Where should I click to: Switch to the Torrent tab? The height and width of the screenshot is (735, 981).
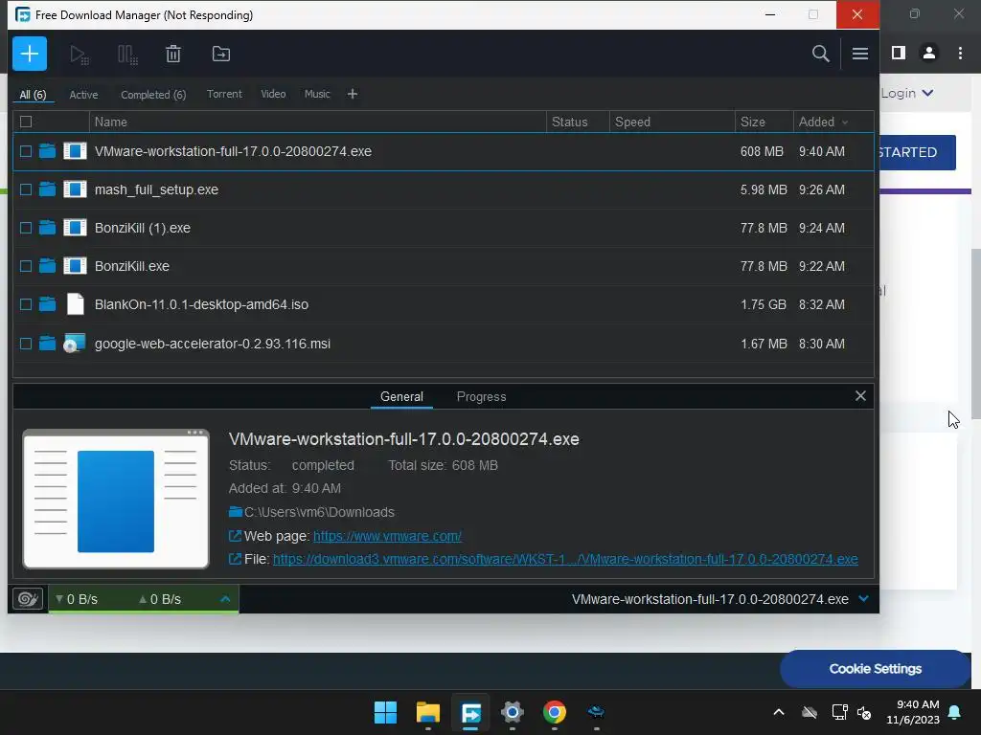click(224, 94)
